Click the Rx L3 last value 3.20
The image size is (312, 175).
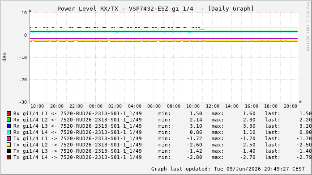305,126
